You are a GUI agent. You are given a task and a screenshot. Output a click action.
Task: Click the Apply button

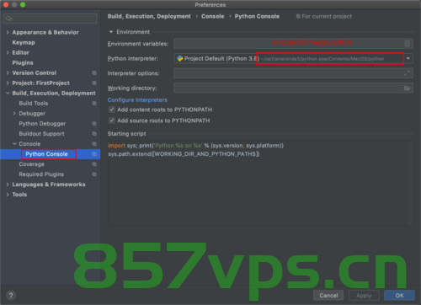click(364, 296)
